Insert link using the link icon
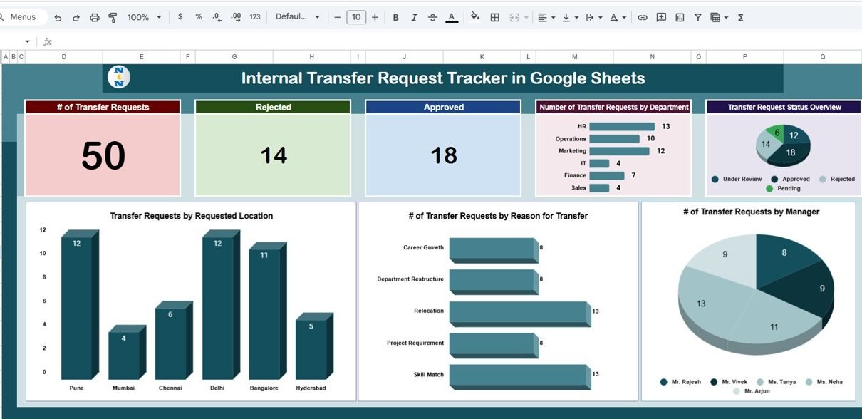Screen dimensions: 862x419 coord(643,17)
